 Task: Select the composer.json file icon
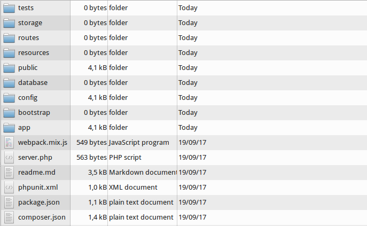[9, 217]
